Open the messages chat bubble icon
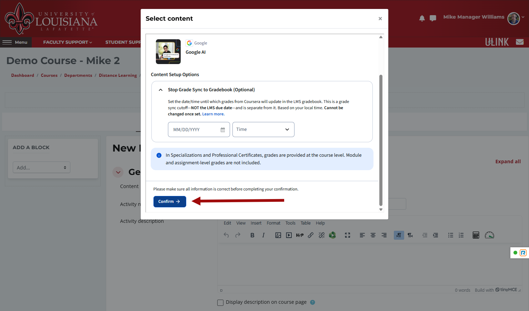The width and height of the screenshot is (529, 311). tap(433, 18)
